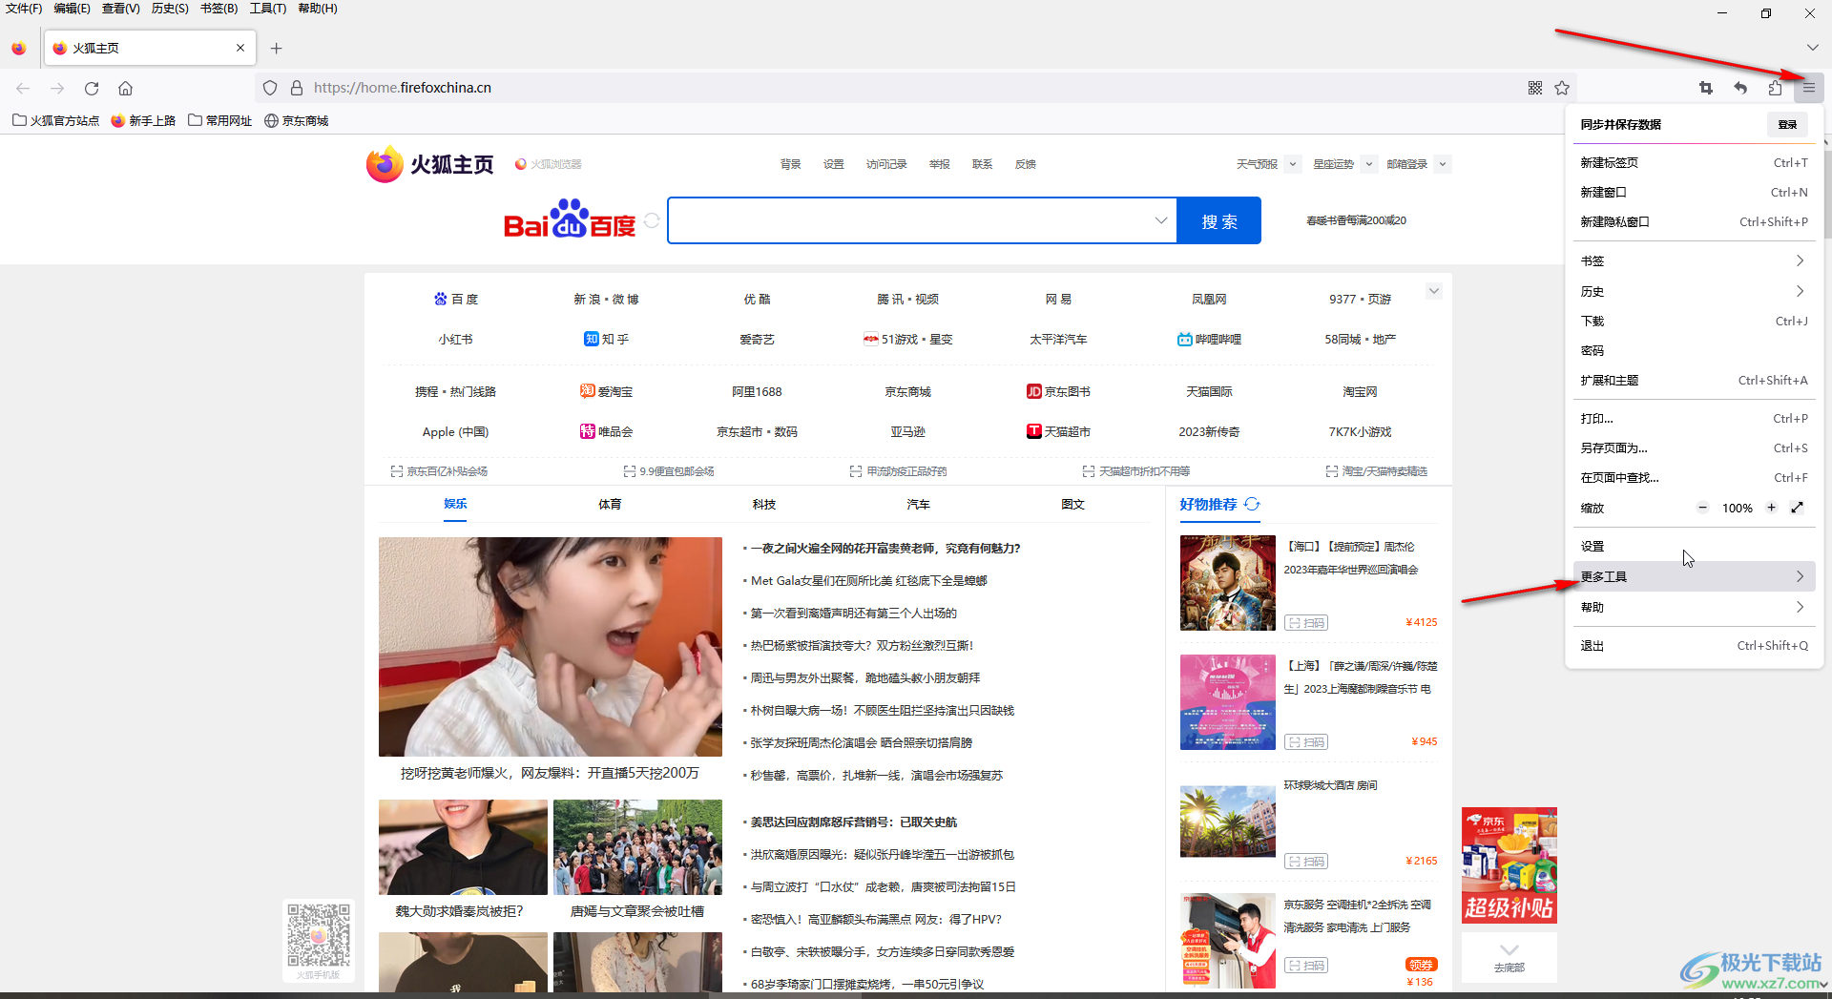Open a new tab with the plus icon
This screenshot has height=999, width=1832.
click(x=276, y=48)
